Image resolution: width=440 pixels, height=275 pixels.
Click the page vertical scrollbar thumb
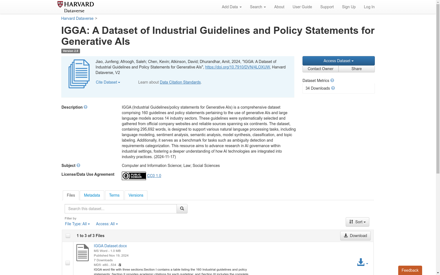click(x=438, y=89)
